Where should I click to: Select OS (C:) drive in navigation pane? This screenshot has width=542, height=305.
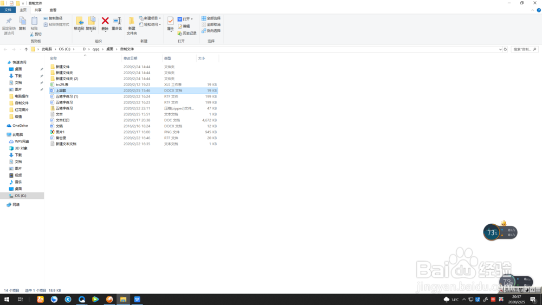coord(21,196)
